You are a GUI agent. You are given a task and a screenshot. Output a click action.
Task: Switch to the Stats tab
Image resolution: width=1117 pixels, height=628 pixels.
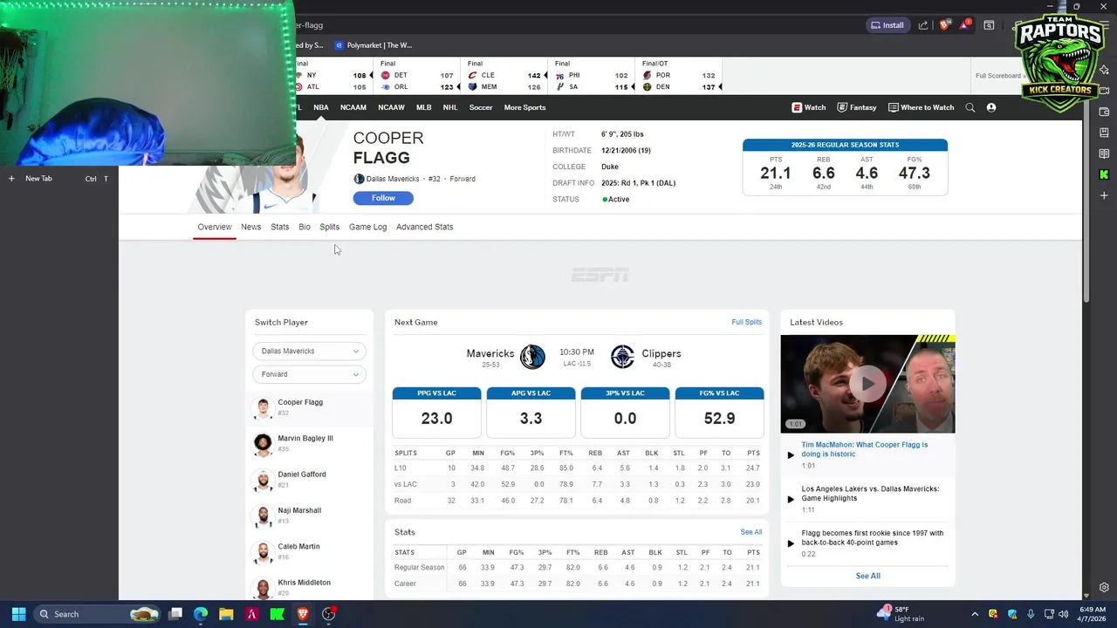pos(279,227)
